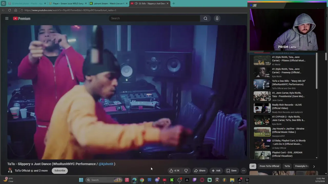Click the playlist scrollbar down arrow
The image size is (328, 184).
(316, 158)
